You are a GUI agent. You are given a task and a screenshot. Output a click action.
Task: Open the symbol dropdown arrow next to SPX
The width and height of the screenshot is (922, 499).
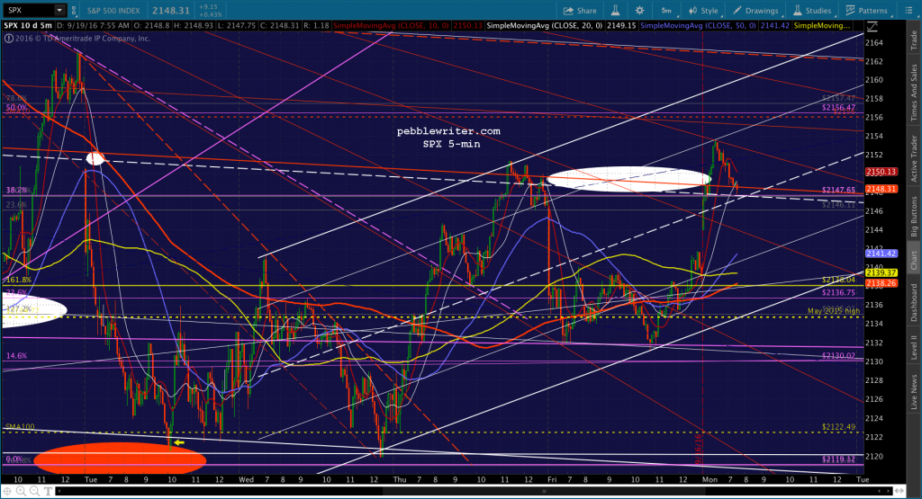pyautogui.click(x=59, y=10)
